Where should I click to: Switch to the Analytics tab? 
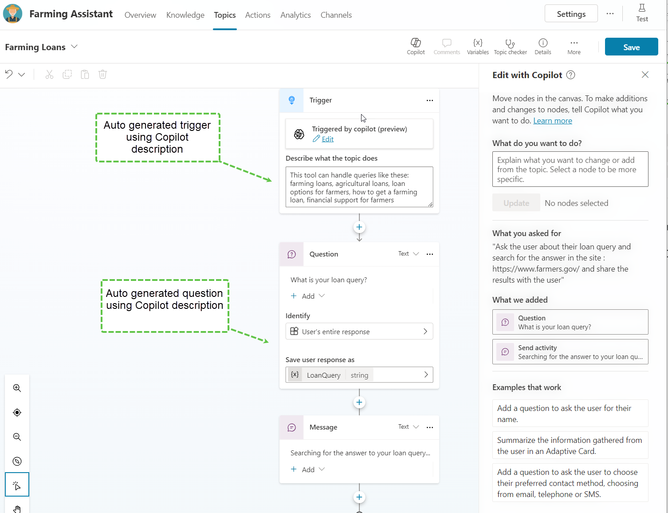[x=295, y=15]
